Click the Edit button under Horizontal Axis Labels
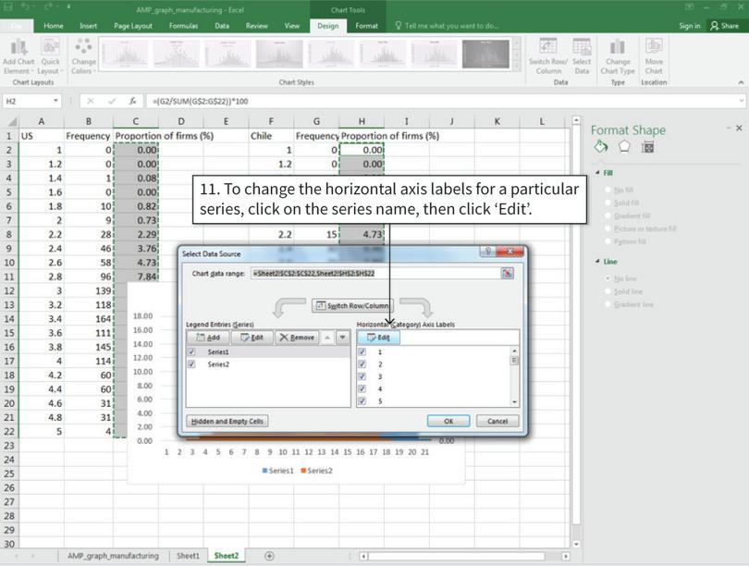Viewport: 749px width, 566px height. click(x=380, y=337)
